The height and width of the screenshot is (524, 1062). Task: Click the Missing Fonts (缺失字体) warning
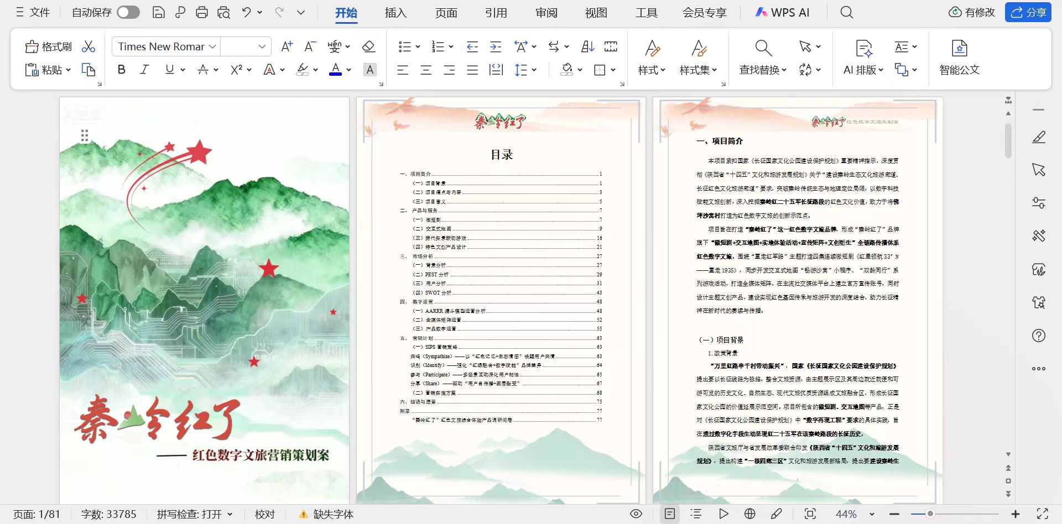click(326, 514)
